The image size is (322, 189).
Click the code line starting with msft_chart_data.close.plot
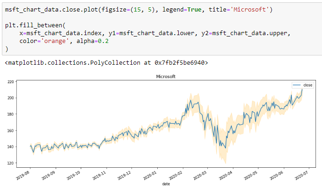139,10
